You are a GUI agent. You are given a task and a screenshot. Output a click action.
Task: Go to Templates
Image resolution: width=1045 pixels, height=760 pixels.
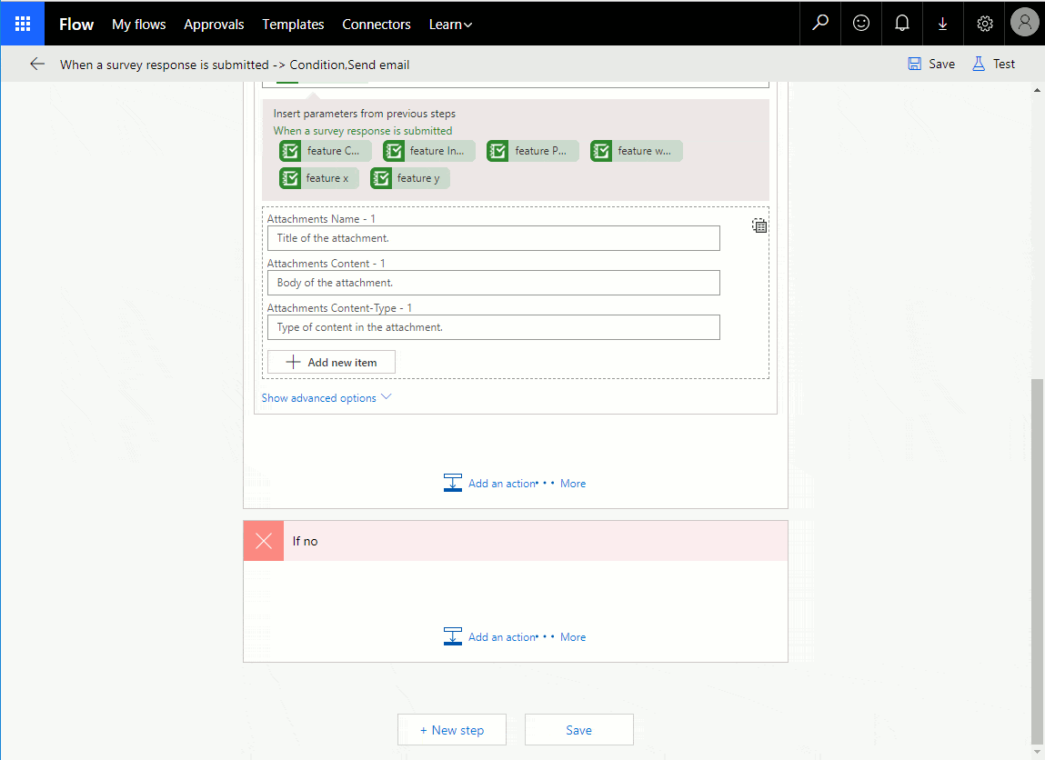coord(293,25)
